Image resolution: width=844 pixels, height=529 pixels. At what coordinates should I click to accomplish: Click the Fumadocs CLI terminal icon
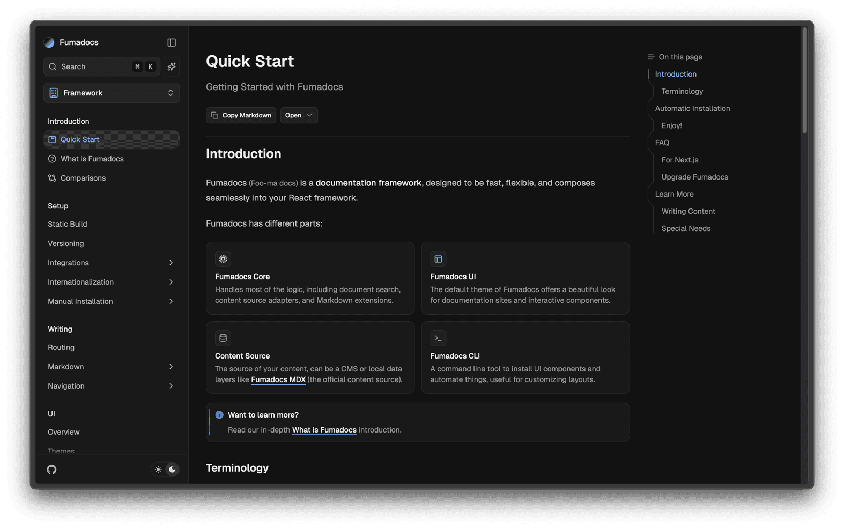click(438, 338)
